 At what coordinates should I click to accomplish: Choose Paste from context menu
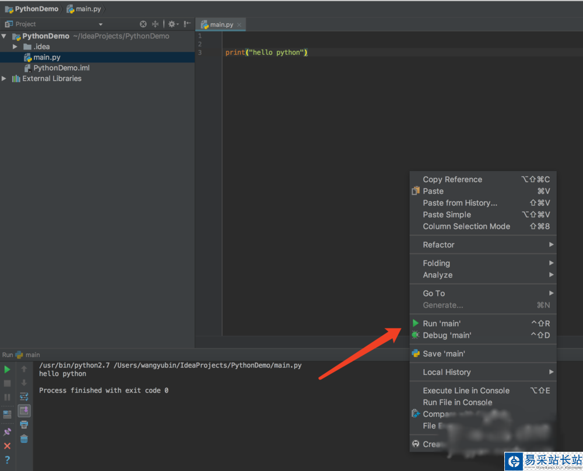(483, 191)
